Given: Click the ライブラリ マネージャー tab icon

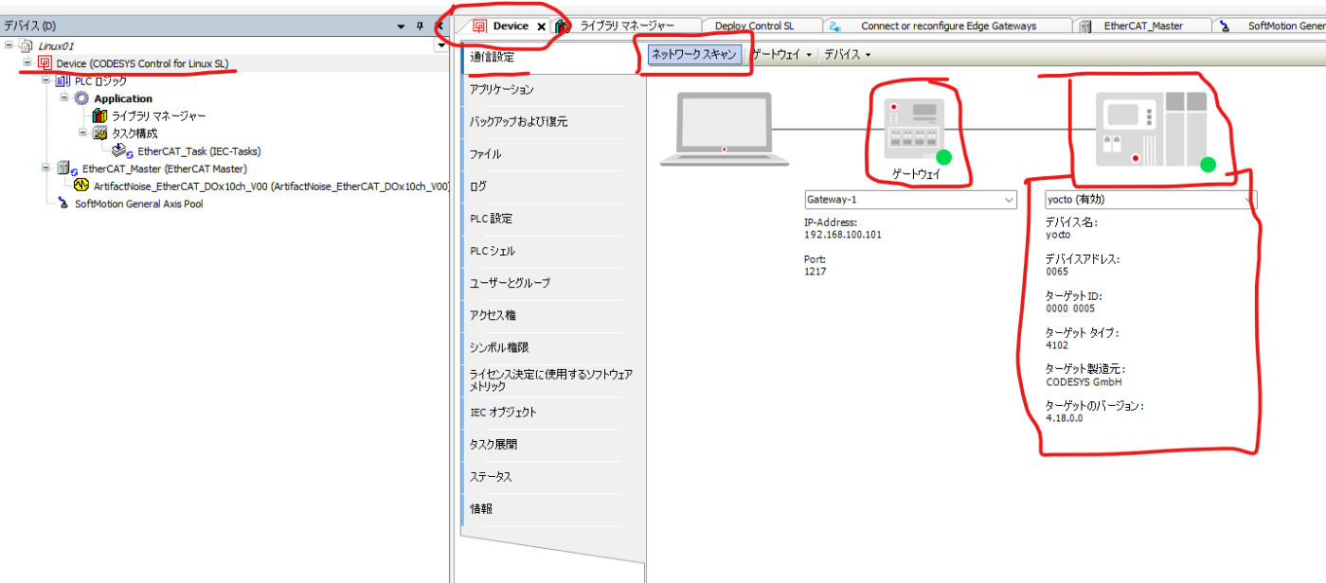Looking at the screenshot, I should pos(563,26).
